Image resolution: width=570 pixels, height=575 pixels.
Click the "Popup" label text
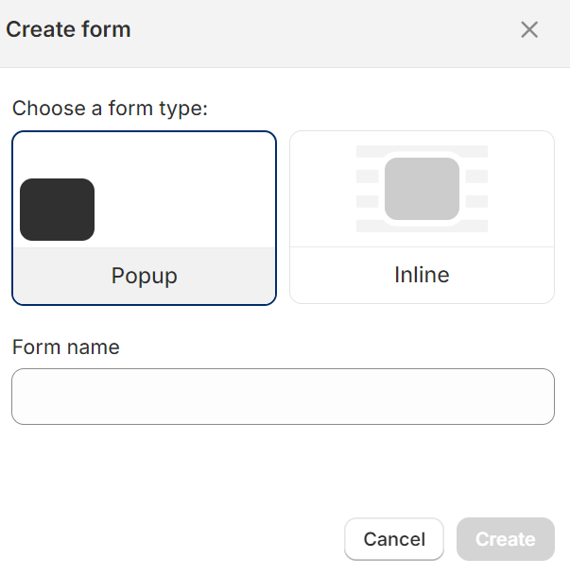click(144, 276)
